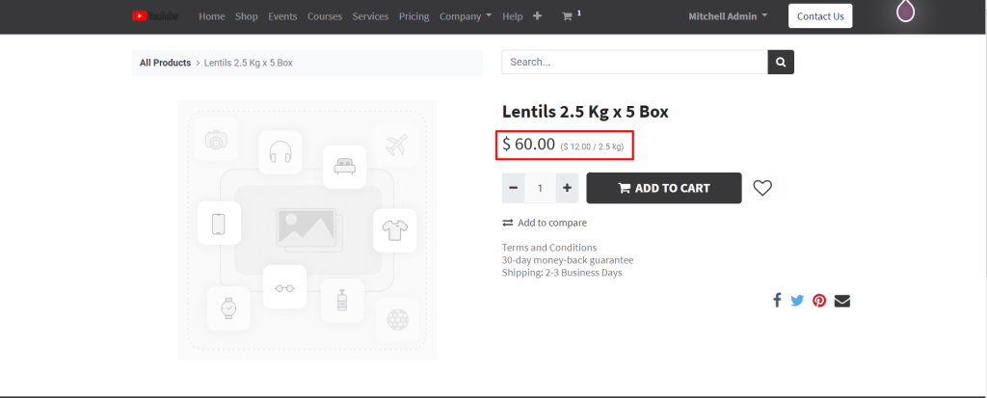Click the YouTube logo in navbar

(x=154, y=16)
